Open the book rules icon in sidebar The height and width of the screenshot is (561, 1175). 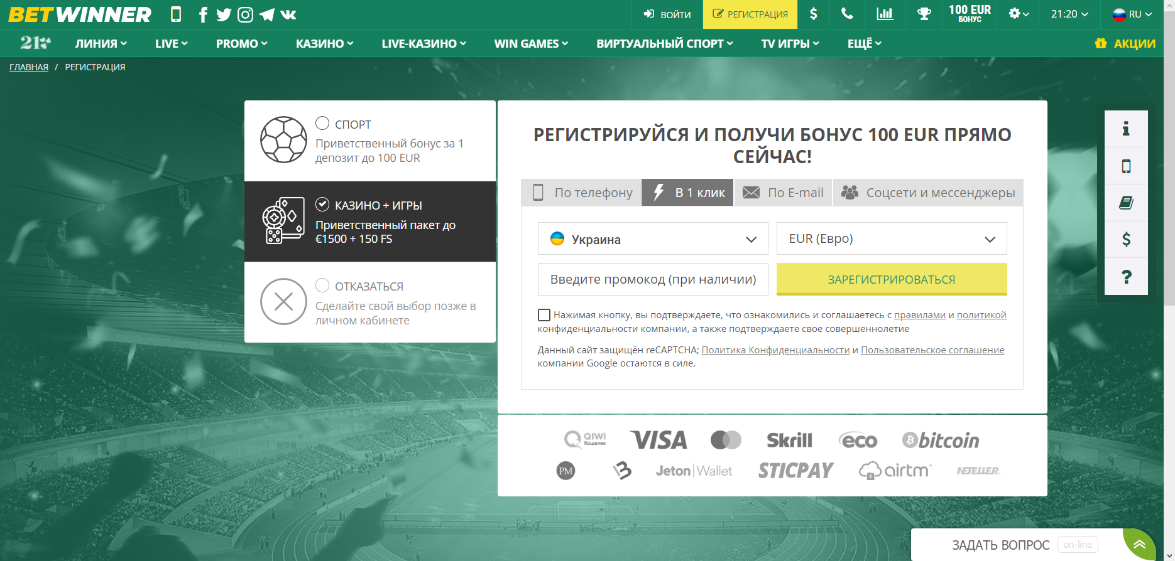1126,203
